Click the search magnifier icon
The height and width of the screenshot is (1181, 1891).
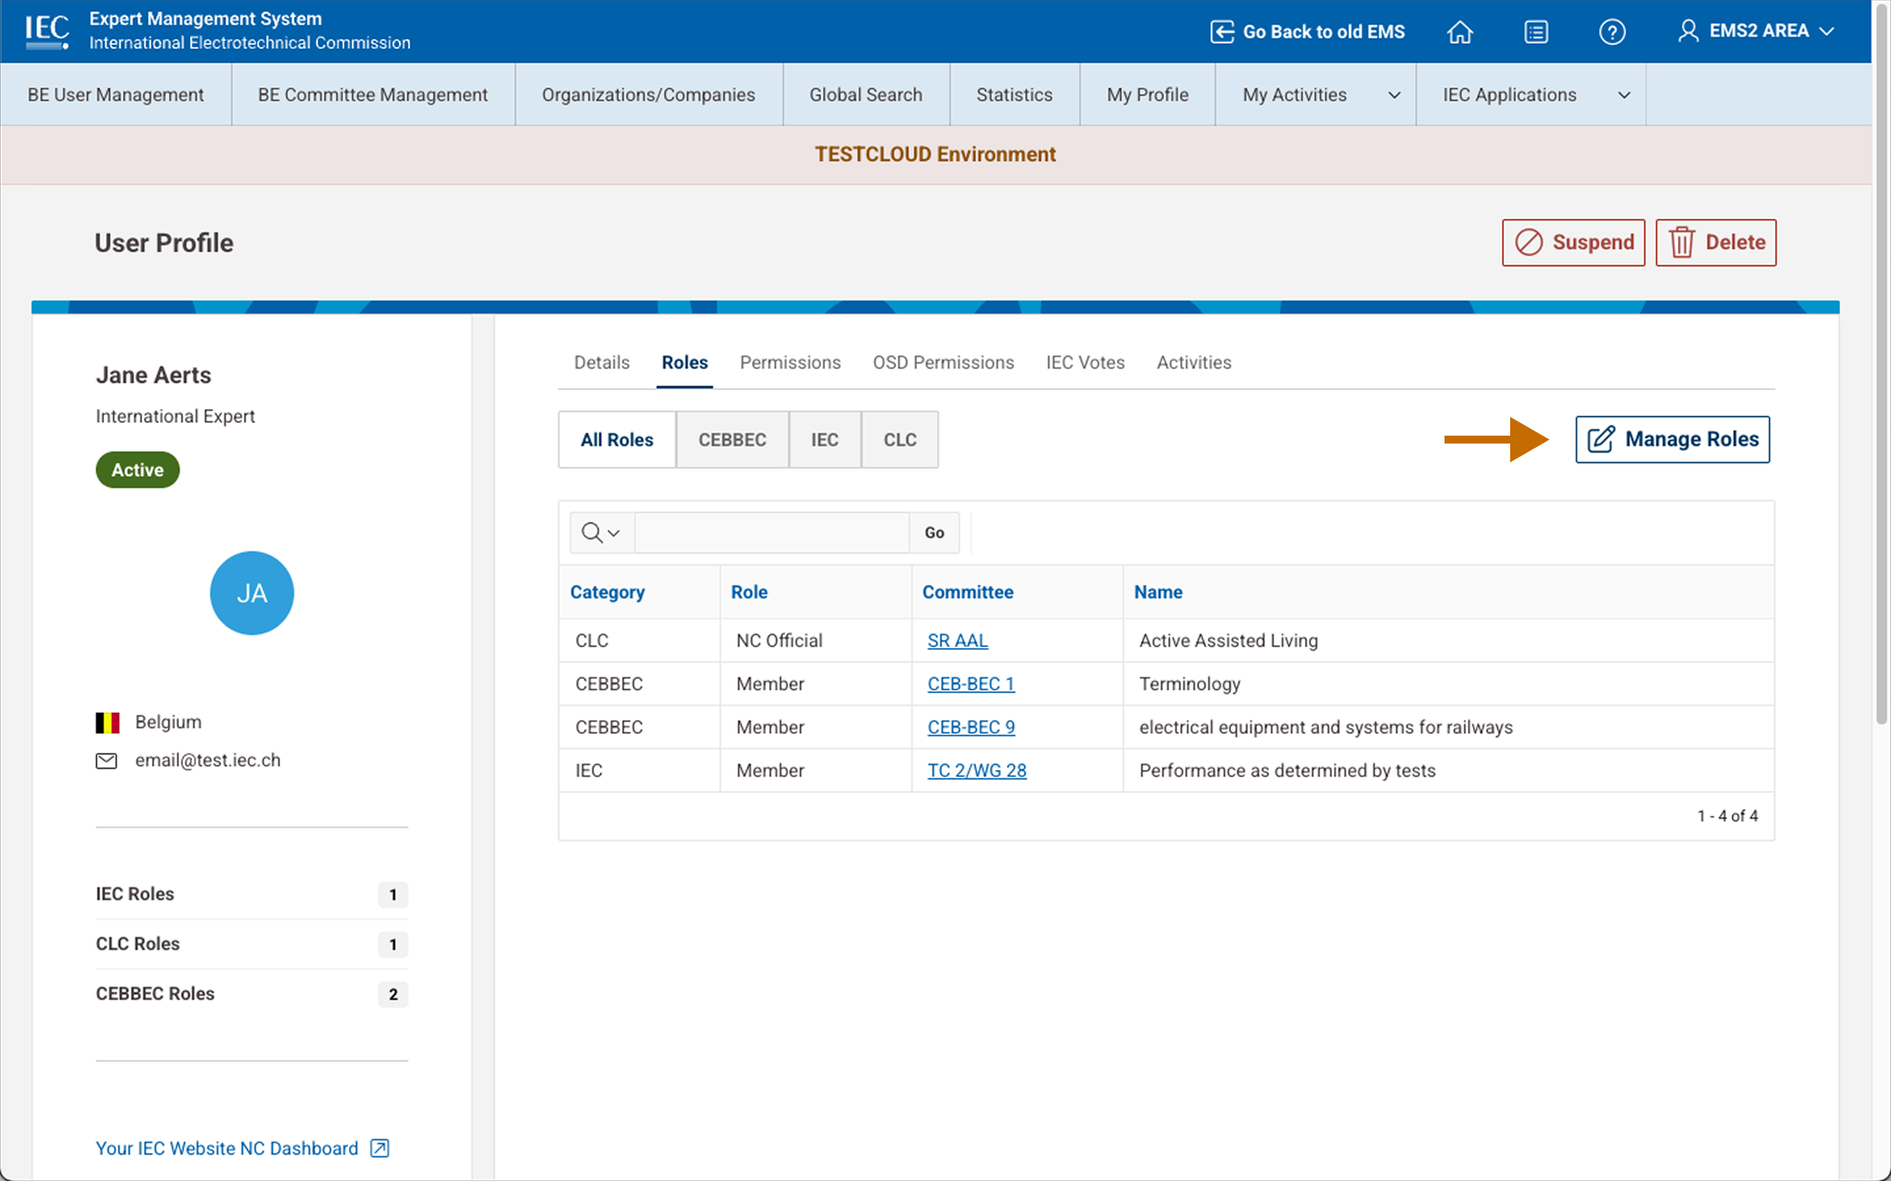click(x=592, y=532)
